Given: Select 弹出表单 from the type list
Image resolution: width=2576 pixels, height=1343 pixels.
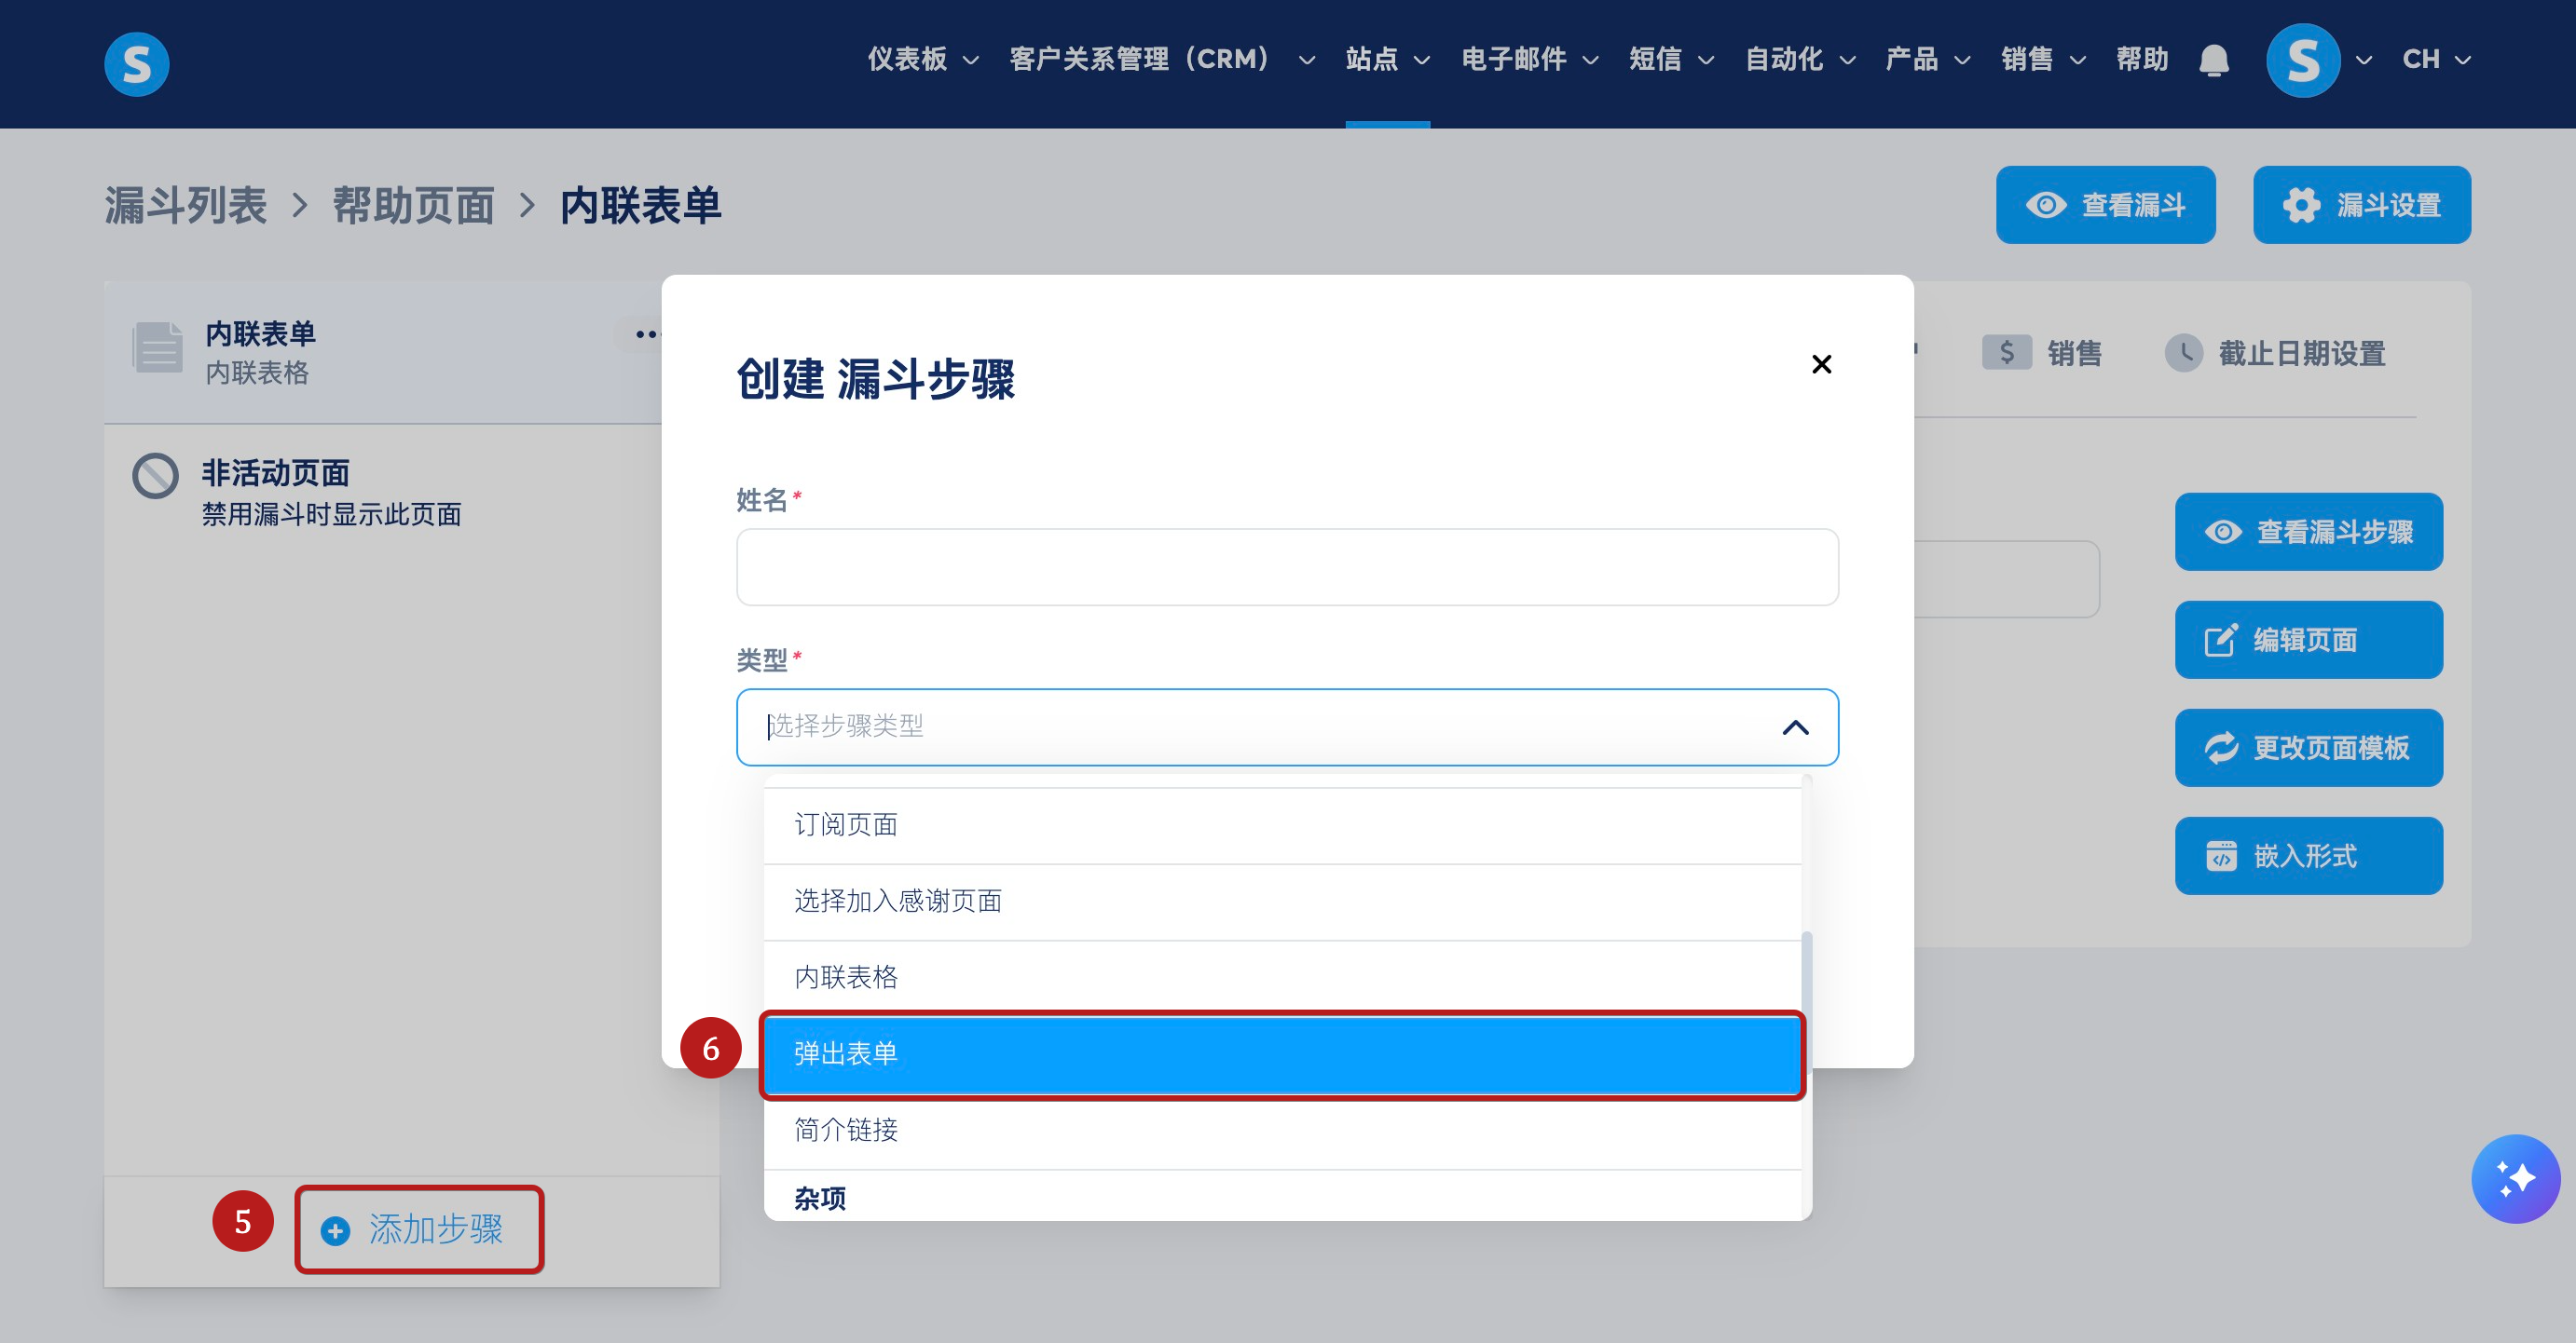Looking at the screenshot, I should pos(1282,1054).
